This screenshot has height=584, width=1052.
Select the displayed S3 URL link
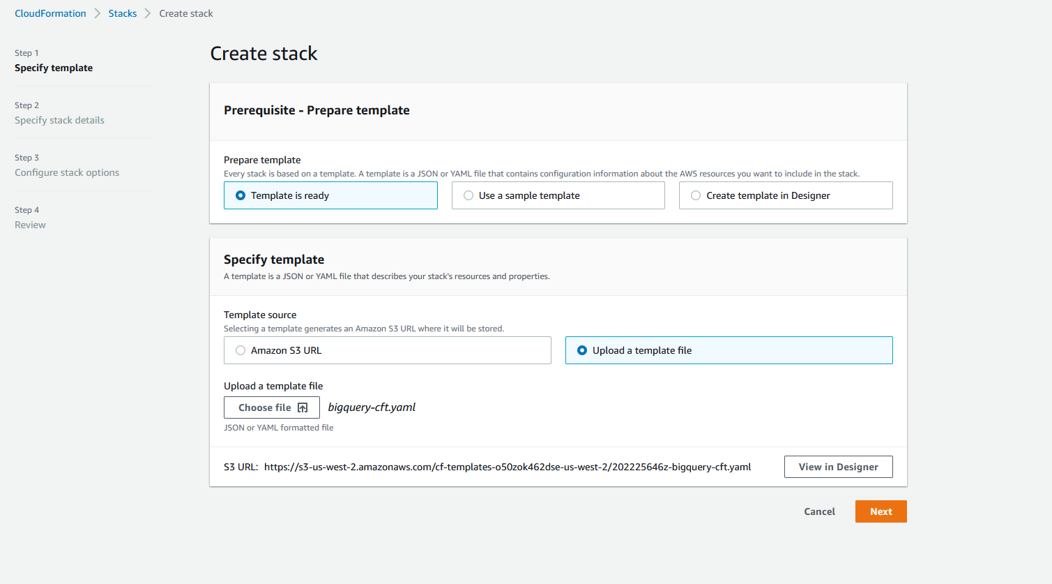508,467
